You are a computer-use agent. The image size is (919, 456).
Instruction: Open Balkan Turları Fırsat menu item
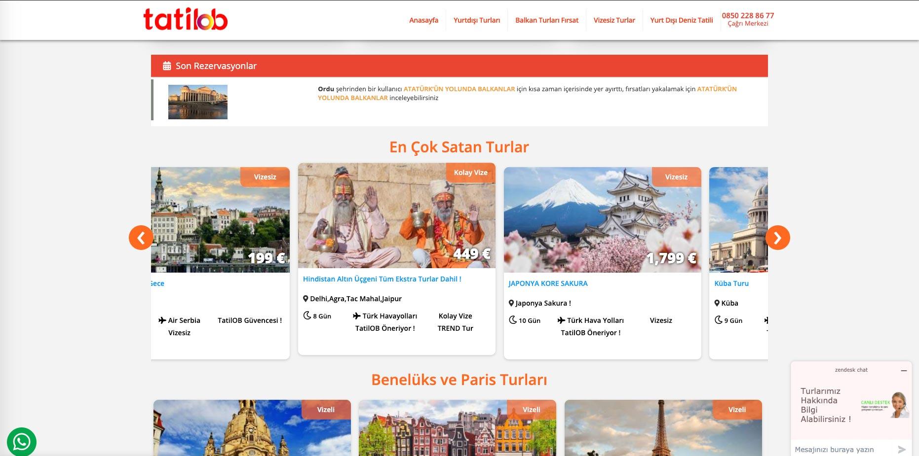(547, 20)
